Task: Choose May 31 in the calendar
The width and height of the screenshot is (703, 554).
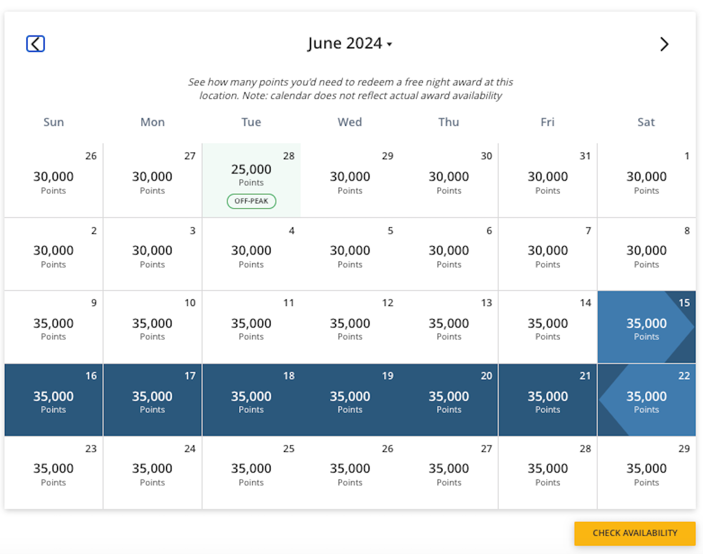Action: 548,180
